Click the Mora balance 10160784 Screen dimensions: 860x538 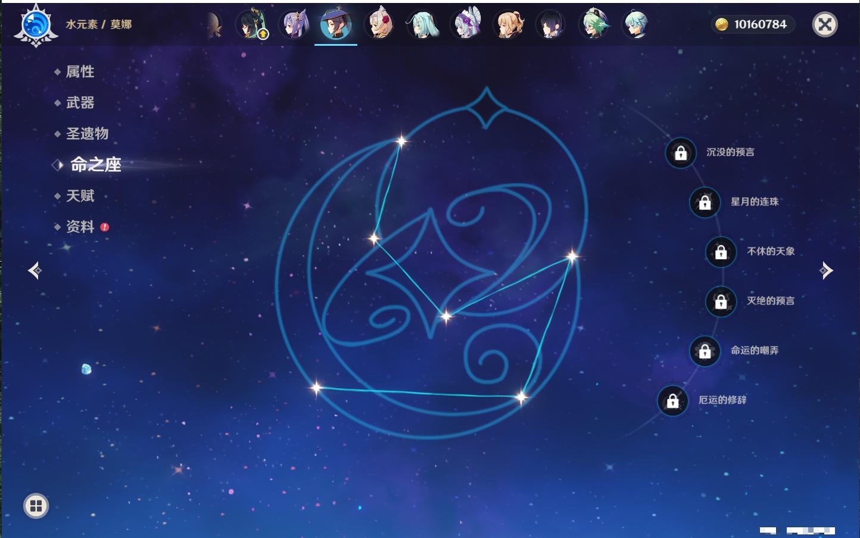(761, 24)
